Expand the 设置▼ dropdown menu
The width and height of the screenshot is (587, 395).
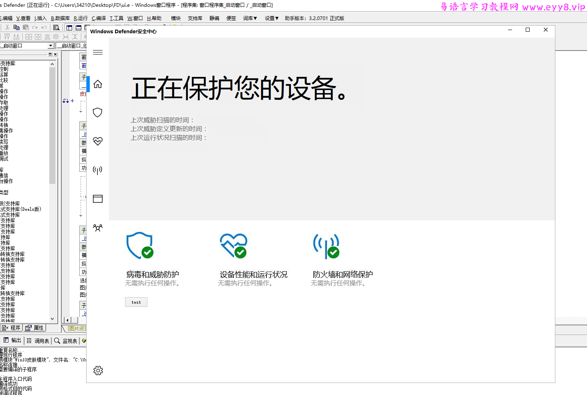click(272, 18)
